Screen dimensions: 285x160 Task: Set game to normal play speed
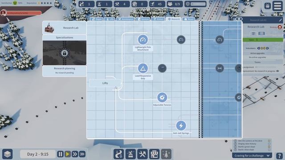click(68, 154)
